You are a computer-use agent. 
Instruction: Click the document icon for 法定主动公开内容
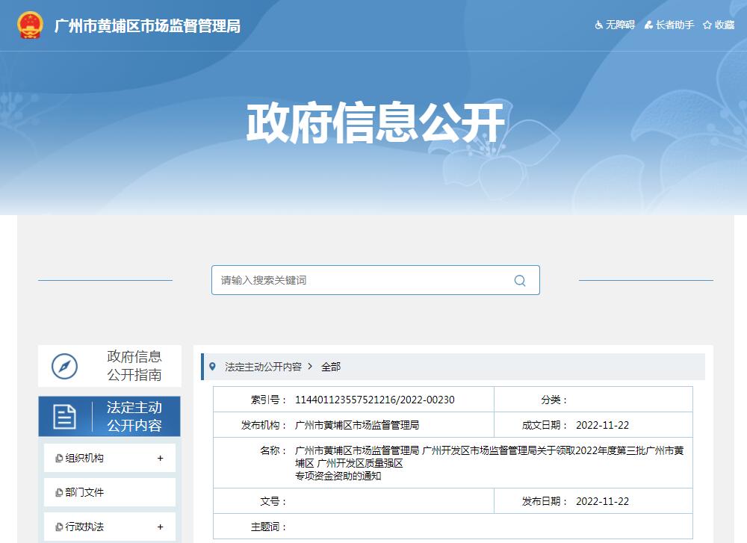(64, 417)
